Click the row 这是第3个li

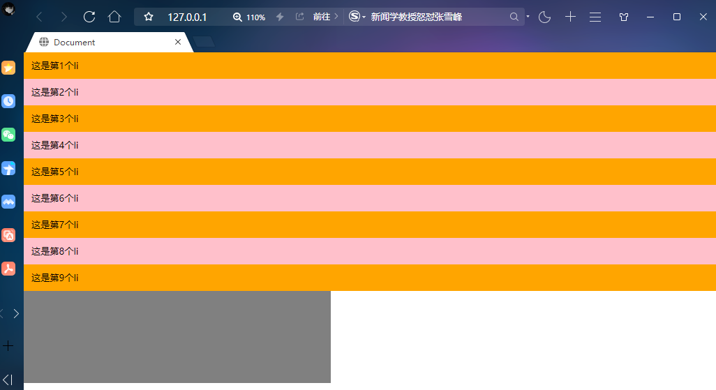[x=370, y=119]
